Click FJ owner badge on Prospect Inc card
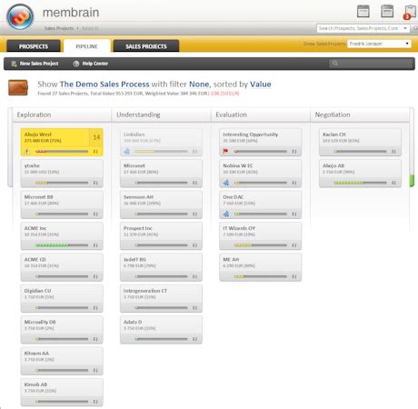Viewport: 418px width, 409px height. 194,245
